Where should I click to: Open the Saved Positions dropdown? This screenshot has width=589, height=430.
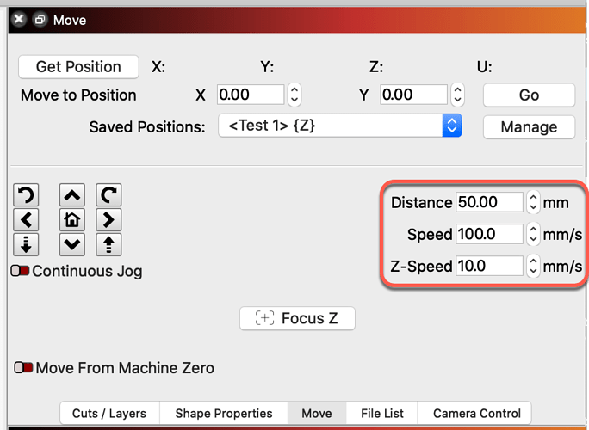(x=339, y=126)
